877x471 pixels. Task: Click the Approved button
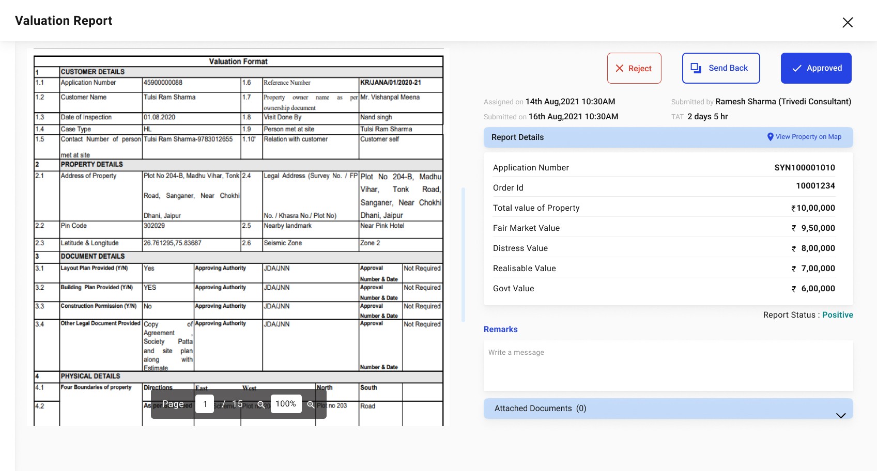pos(816,68)
